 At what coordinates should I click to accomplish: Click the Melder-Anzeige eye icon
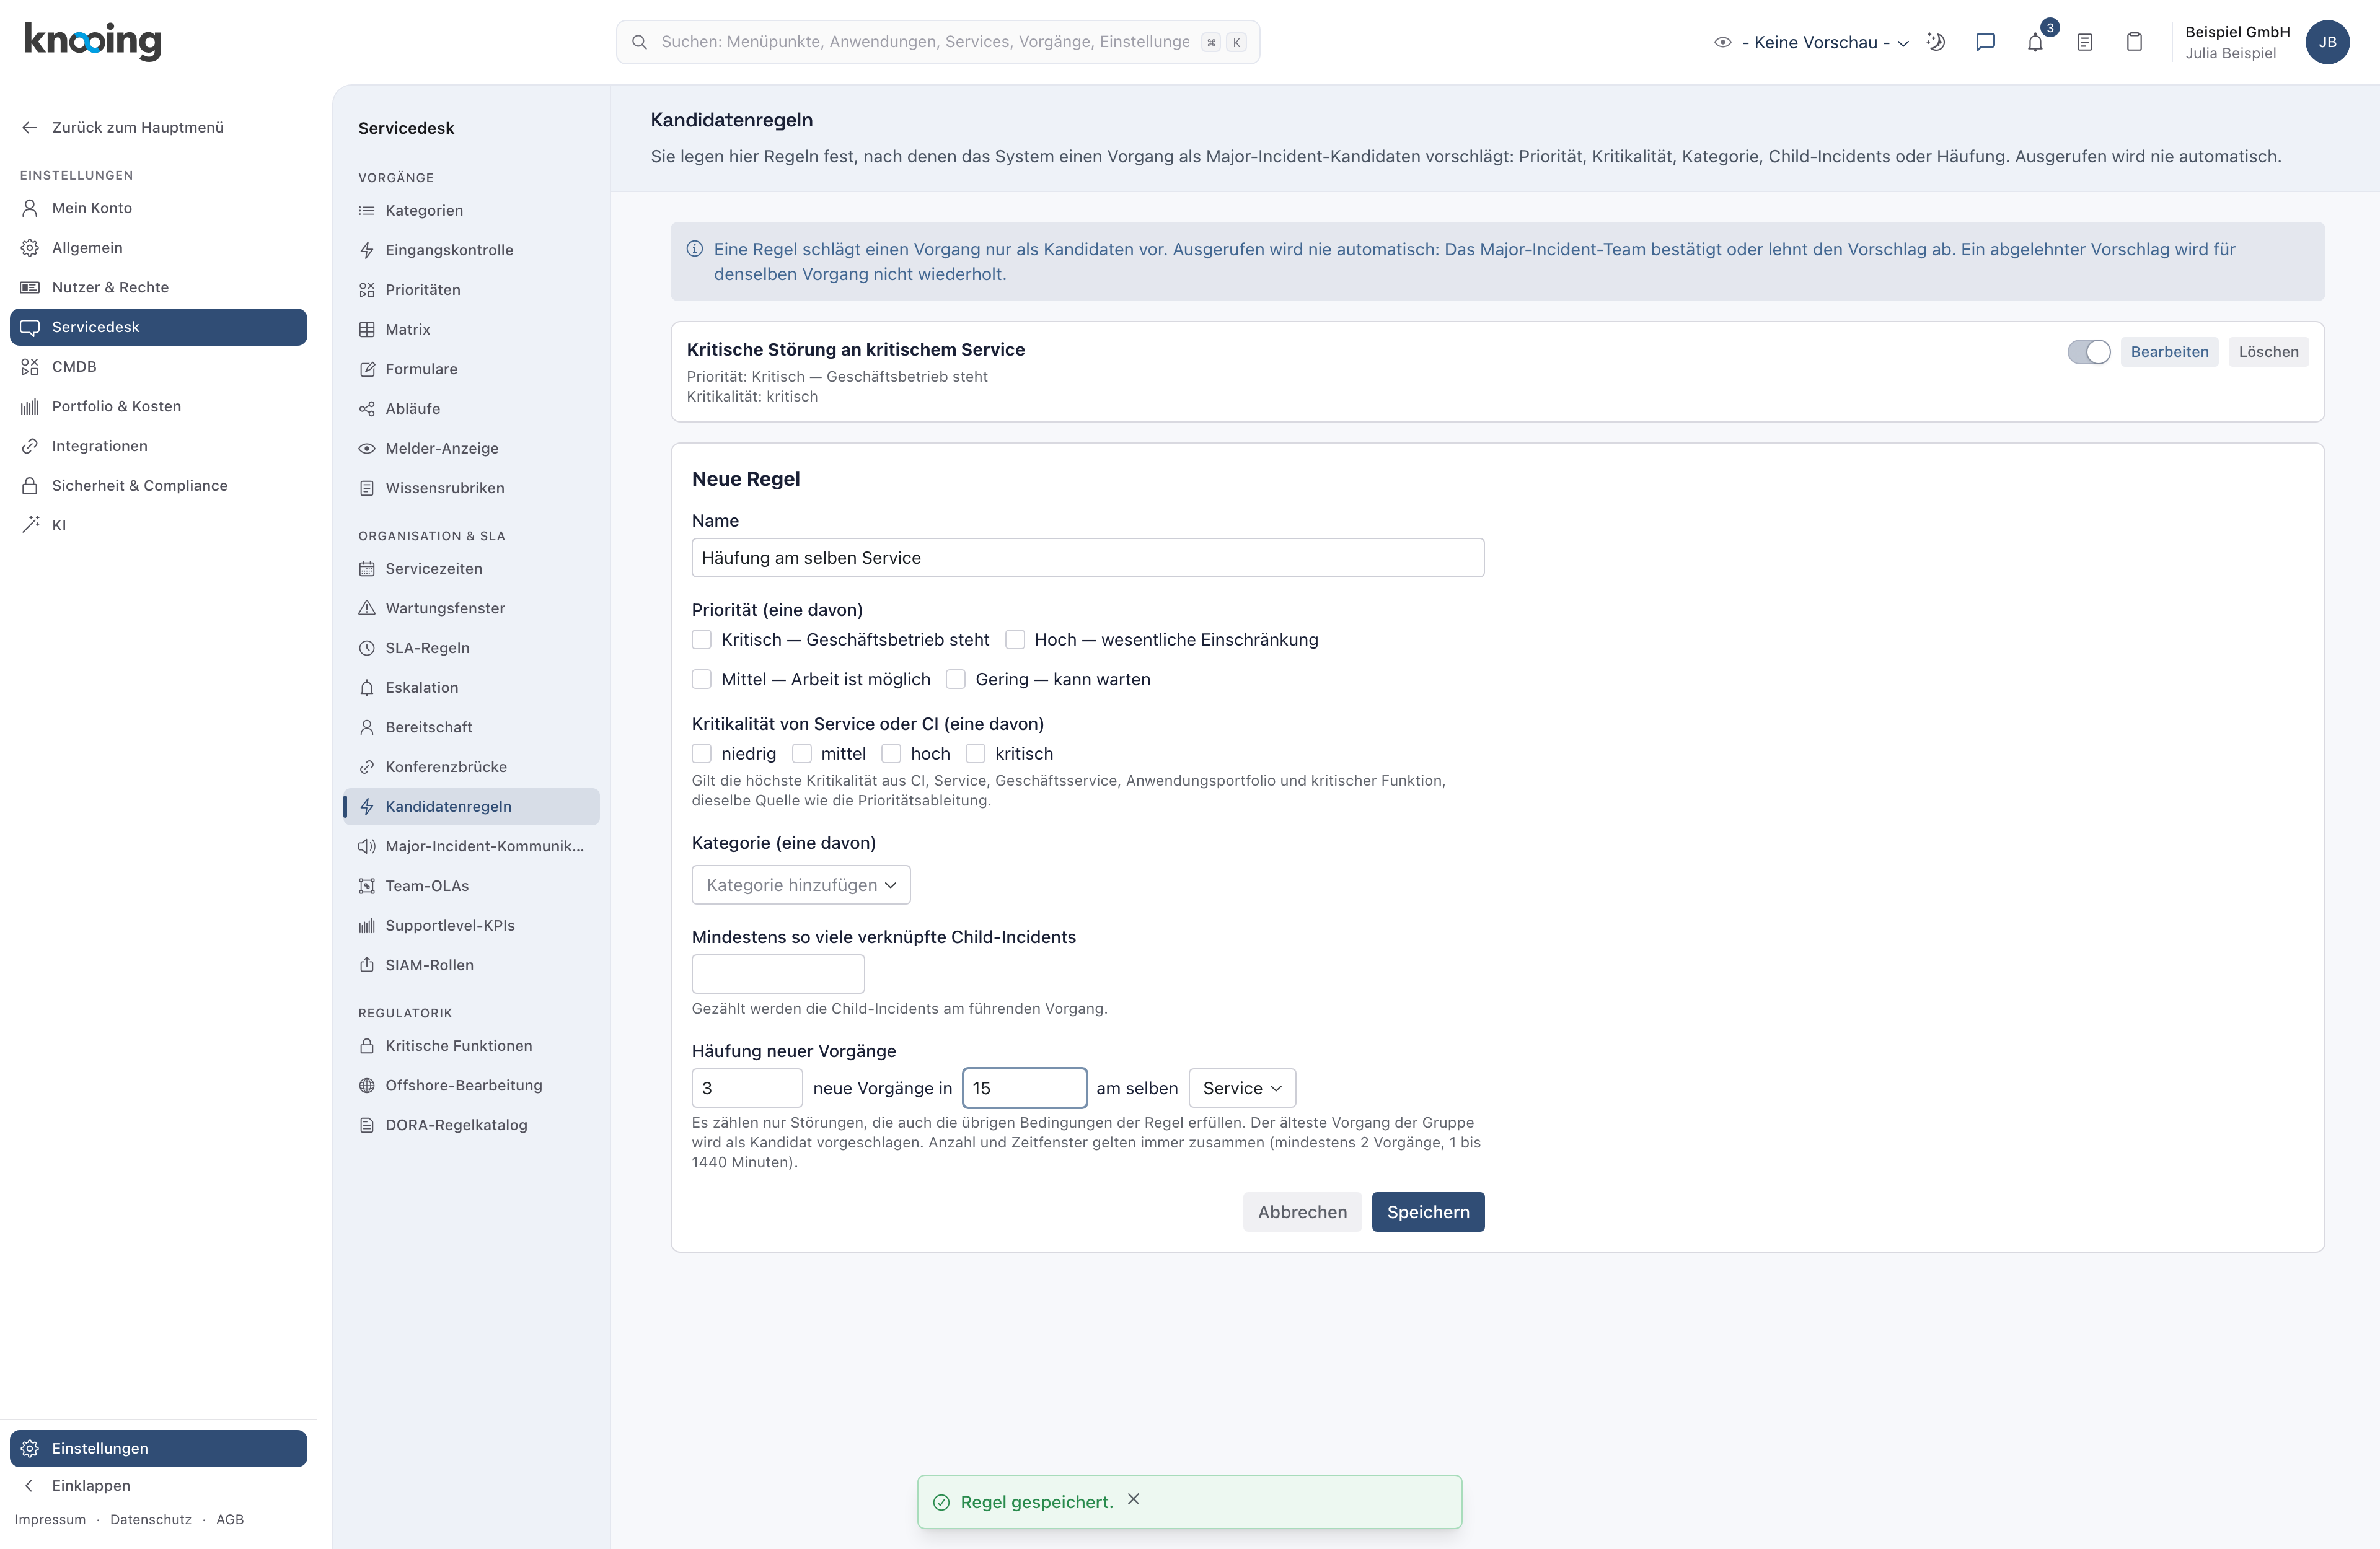coord(367,448)
